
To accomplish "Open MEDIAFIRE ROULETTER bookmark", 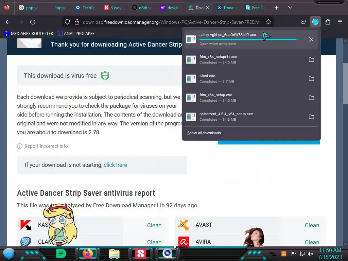I will tap(29, 34).
